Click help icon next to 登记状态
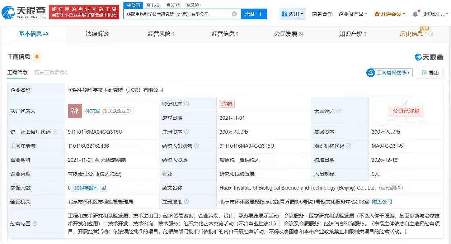Viewport: 451px width, 244px height. click(187, 104)
